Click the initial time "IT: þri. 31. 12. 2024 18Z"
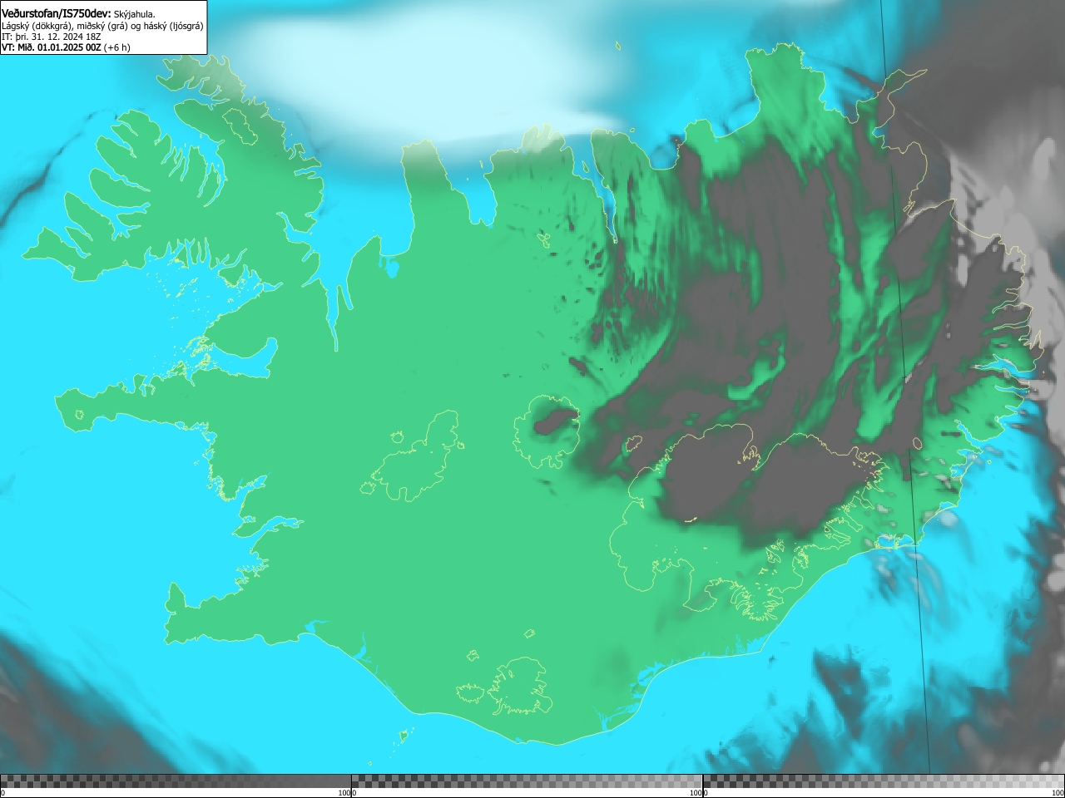The width and height of the screenshot is (1065, 798). pyautogui.click(x=52, y=37)
